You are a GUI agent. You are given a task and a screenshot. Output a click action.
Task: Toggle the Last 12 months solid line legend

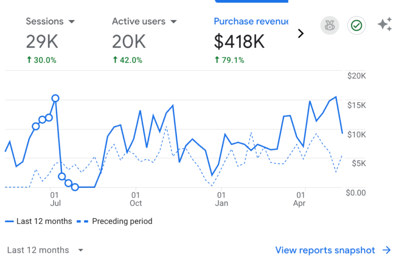[39, 221]
